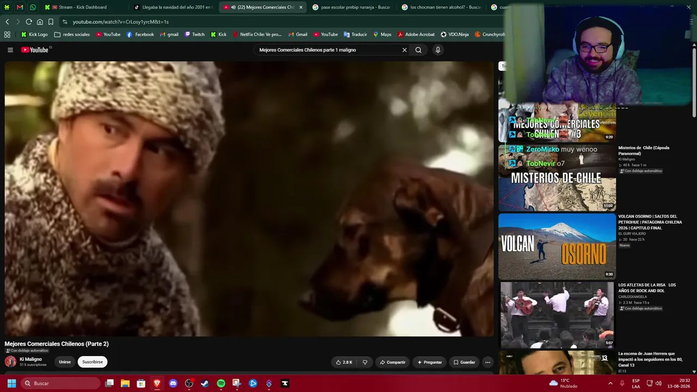Click inside the YouTube search field
This screenshot has height=392, width=697.
tap(328, 50)
